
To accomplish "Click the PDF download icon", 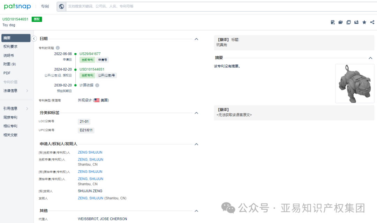I will point(333,22).
